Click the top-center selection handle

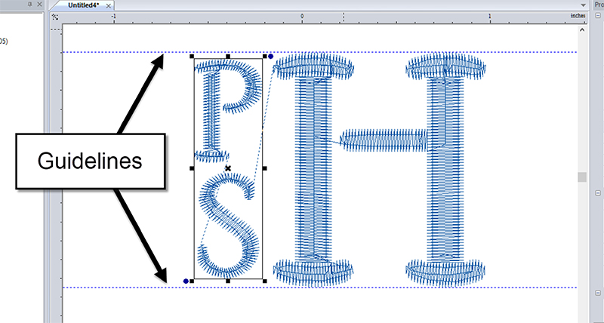pyautogui.click(x=228, y=57)
